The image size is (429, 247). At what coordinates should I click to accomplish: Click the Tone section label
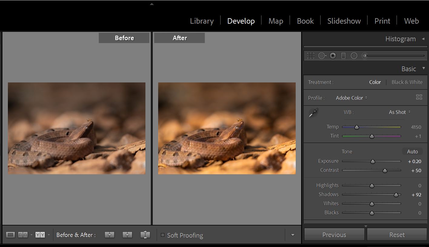347,152
